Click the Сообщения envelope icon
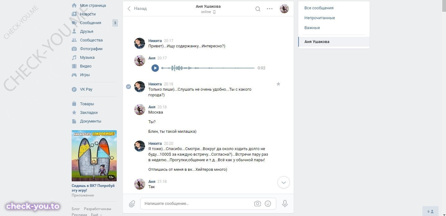 (74, 23)
